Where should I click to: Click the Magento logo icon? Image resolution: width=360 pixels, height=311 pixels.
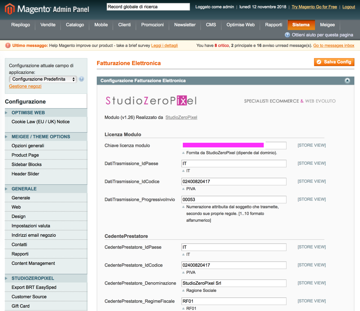10,9
